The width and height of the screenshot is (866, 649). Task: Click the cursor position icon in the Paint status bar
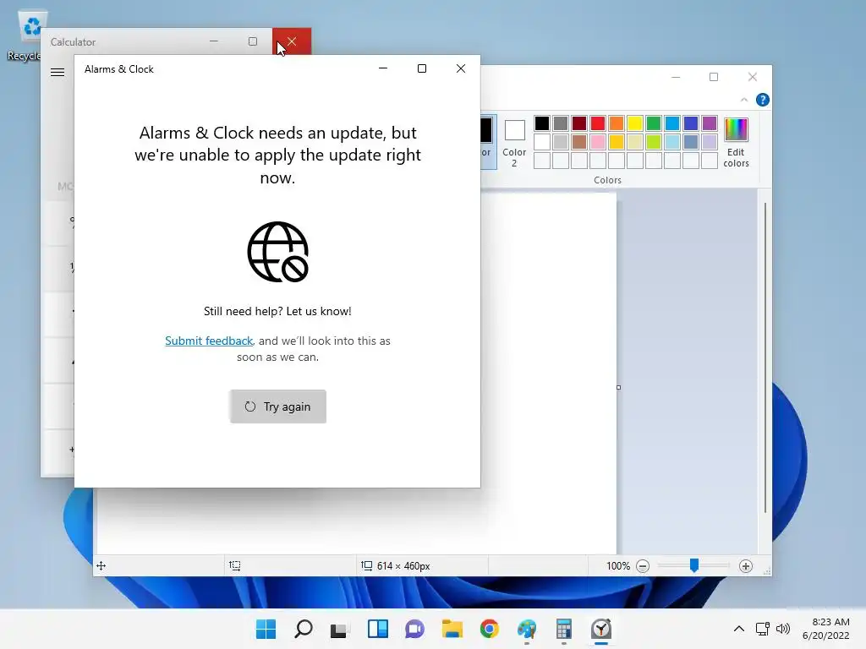(101, 565)
